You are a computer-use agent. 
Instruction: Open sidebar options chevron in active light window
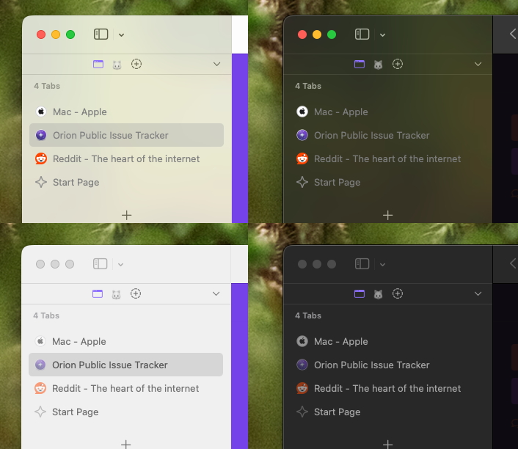(121, 34)
